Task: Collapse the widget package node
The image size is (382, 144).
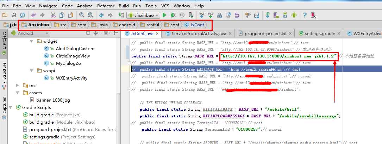Action: tap(31, 41)
